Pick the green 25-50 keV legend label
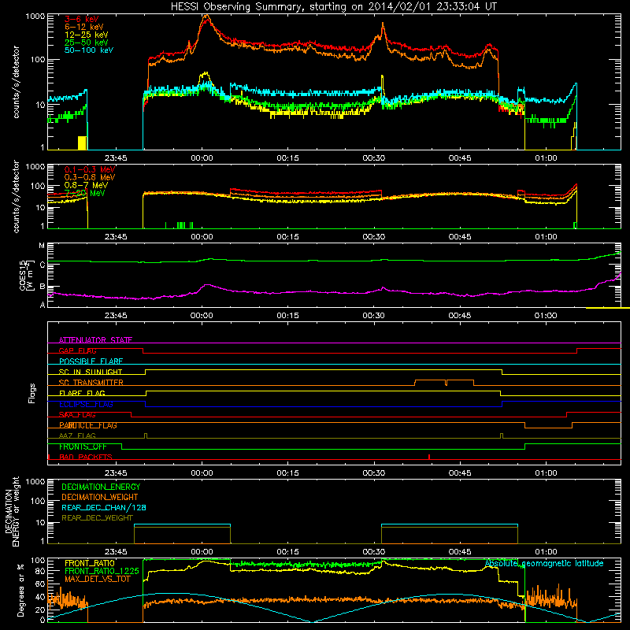This screenshot has height=630, width=630. point(87,43)
